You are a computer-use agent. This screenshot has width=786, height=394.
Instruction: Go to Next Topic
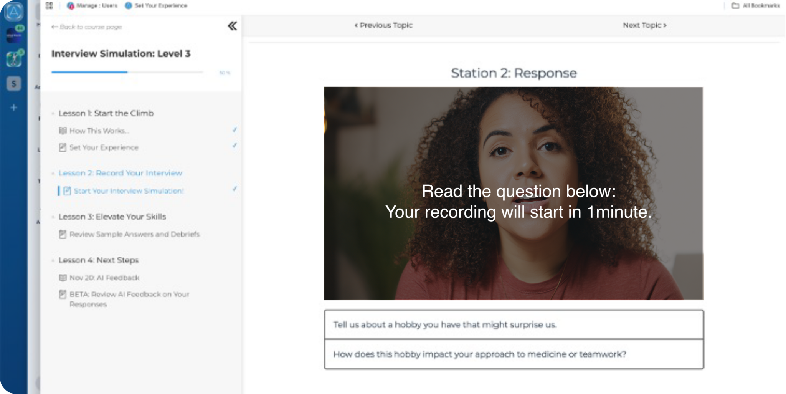point(644,25)
